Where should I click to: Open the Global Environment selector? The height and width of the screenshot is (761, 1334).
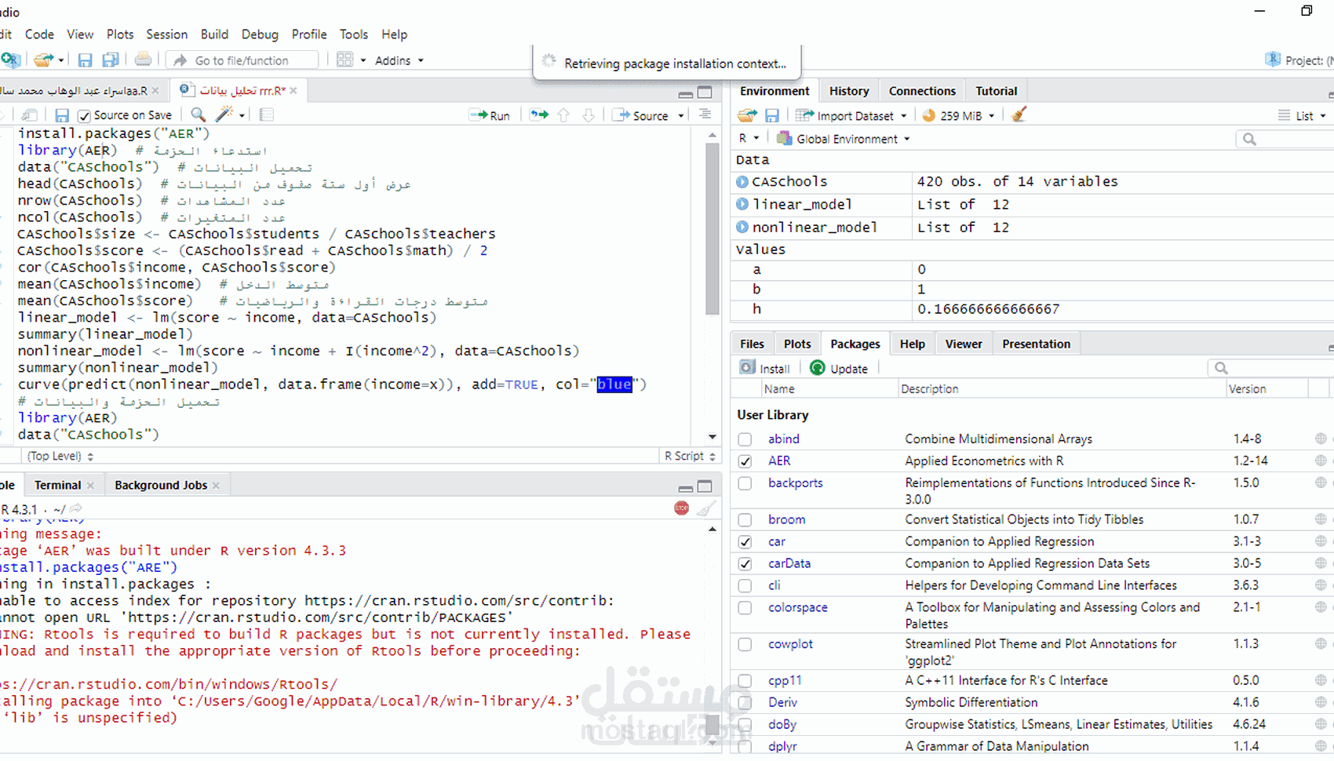844,139
